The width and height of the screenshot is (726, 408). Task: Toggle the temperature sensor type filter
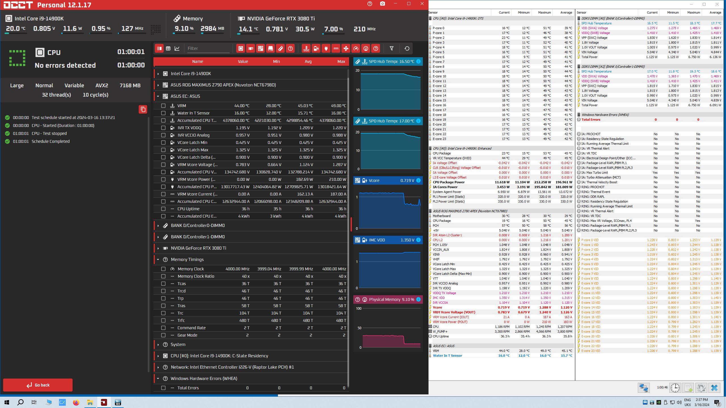[306, 48]
